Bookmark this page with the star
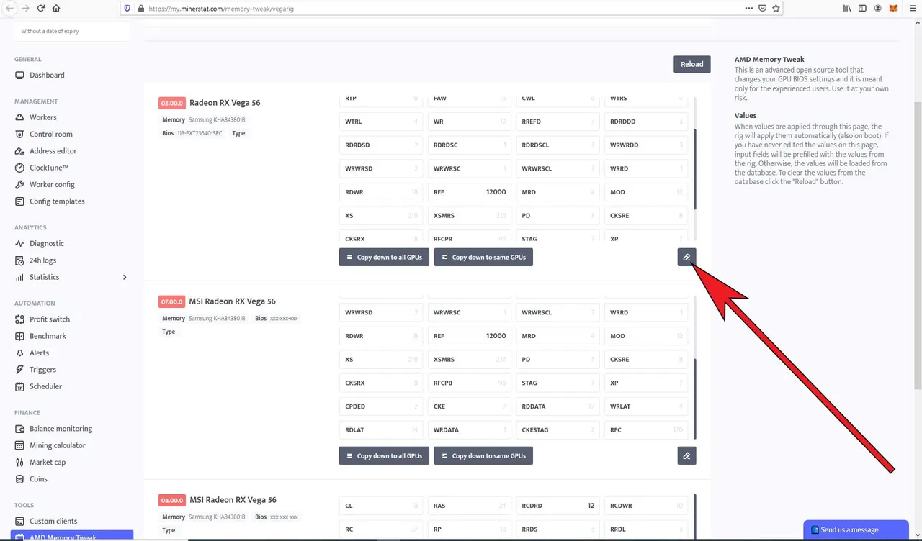 click(x=776, y=9)
